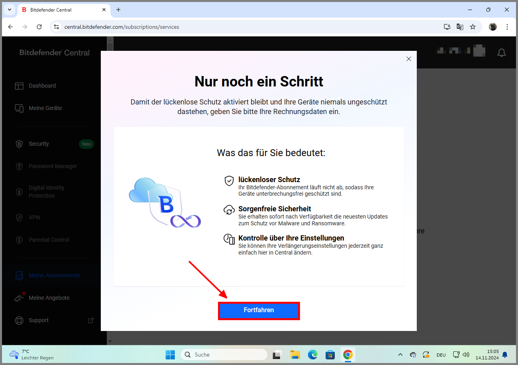Click the Bitdefender Central logo

(54, 52)
